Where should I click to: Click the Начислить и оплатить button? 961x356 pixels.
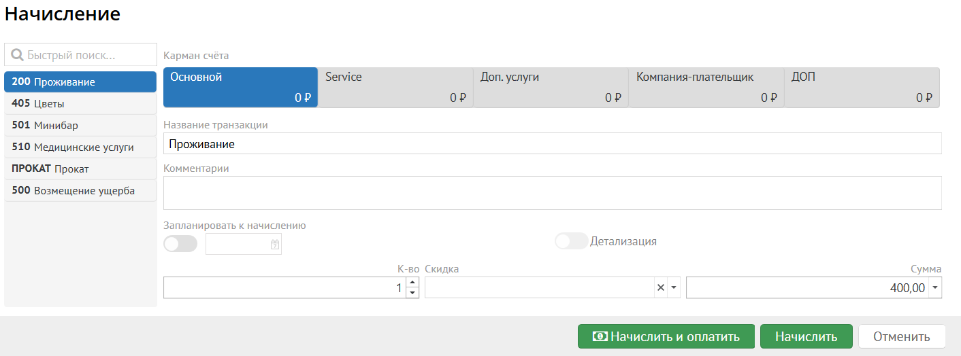[x=666, y=336]
